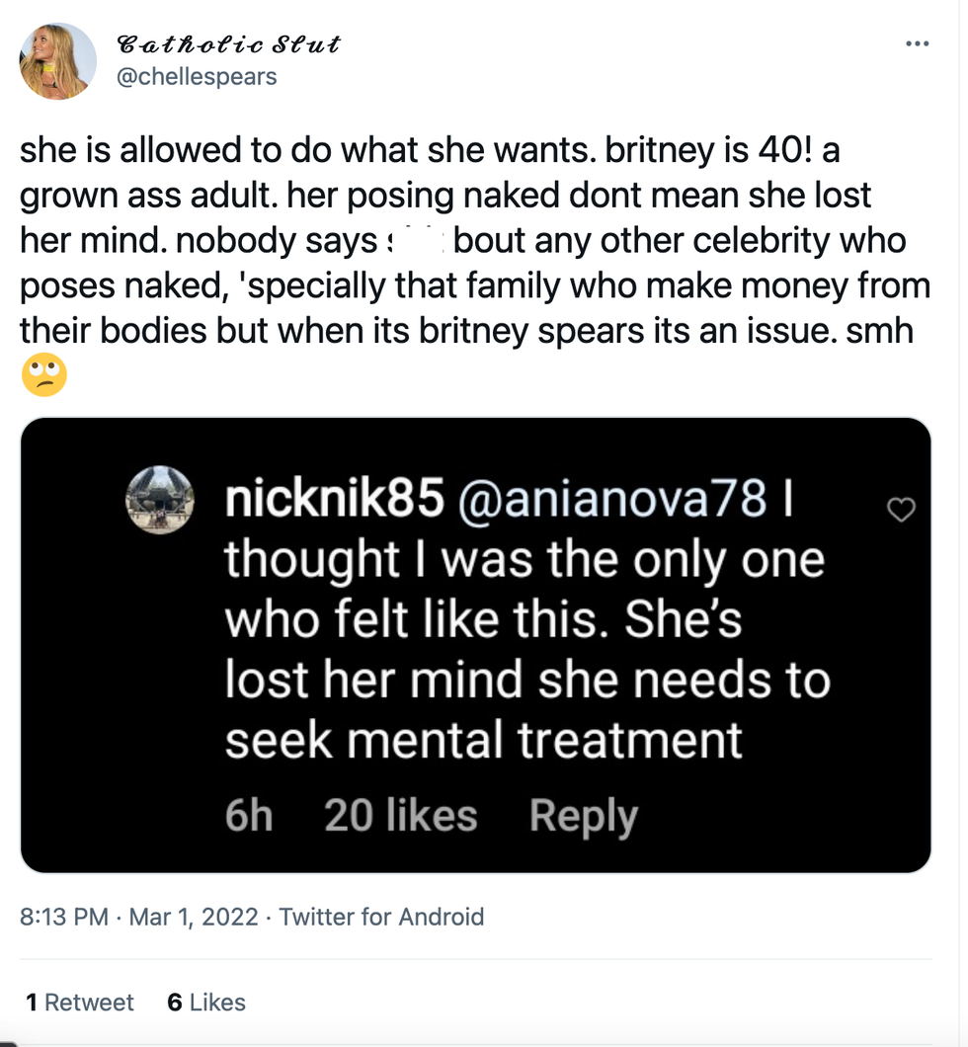Click the 8:13 PM tweet time
Screen dimensions: 968x1047
[x=64, y=917]
